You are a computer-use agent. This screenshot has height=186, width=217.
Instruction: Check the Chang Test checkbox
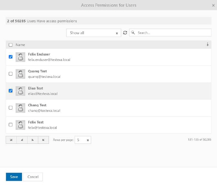click(11, 108)
